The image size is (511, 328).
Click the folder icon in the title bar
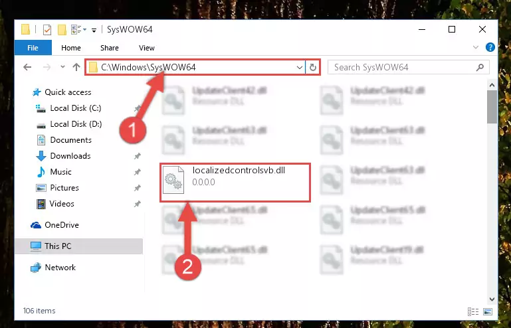(x=26, y=29)
